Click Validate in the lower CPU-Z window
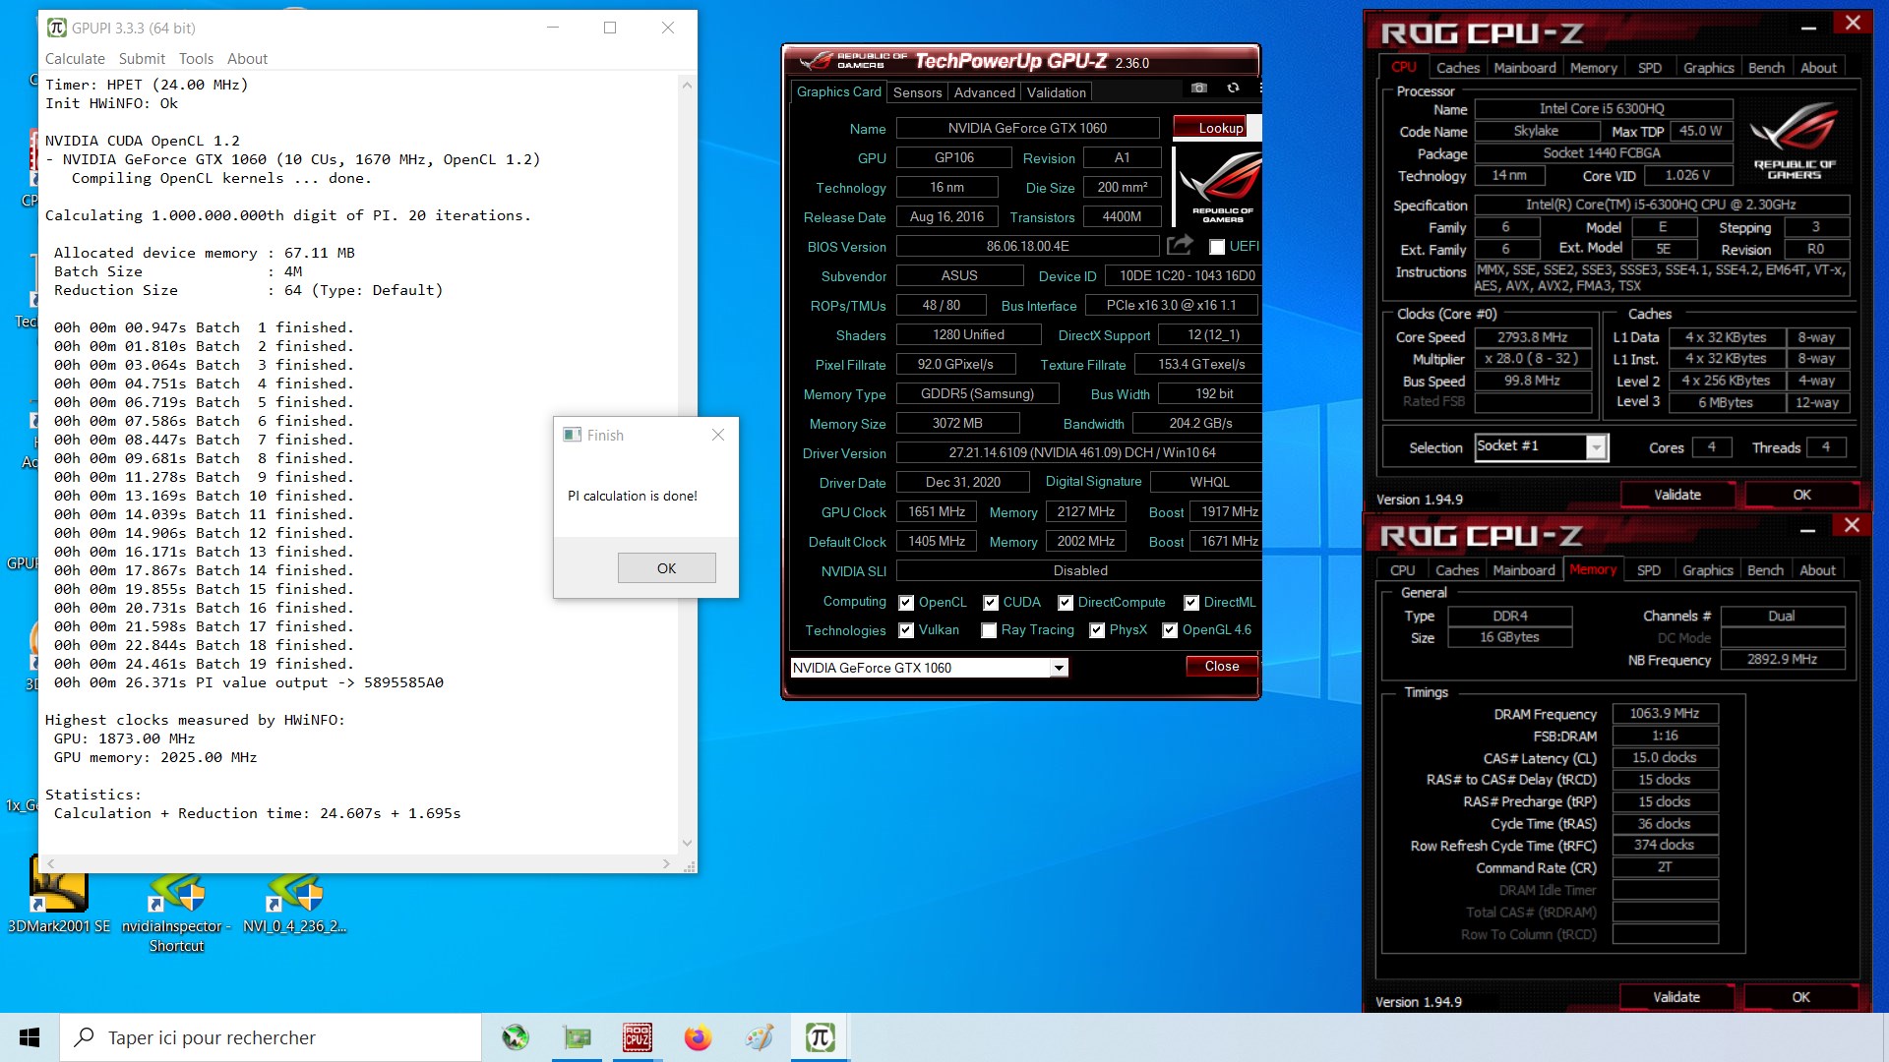The width and height of the screenshot is (1889, 1062). (x=1676, y=997)
